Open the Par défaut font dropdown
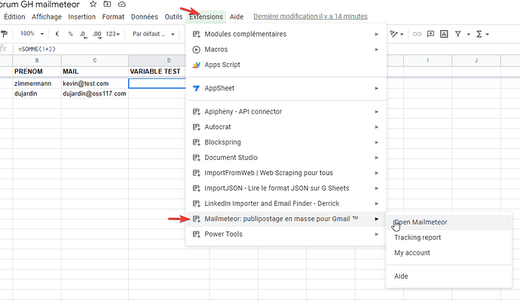520x302 pixels. pos(153,34)
